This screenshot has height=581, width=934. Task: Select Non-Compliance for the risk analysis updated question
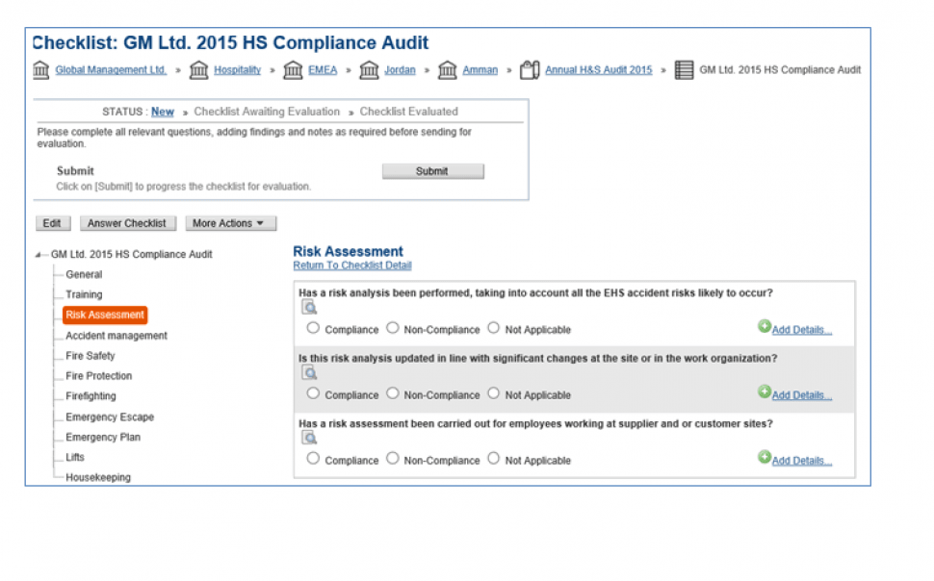coord(392,393)
